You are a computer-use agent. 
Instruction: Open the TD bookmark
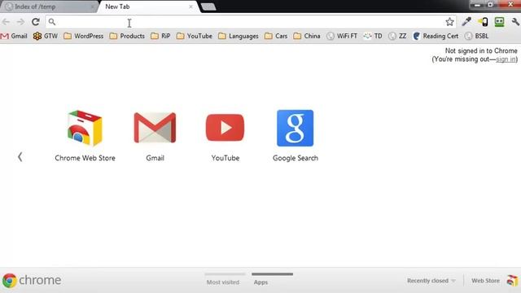click(373, 36)
